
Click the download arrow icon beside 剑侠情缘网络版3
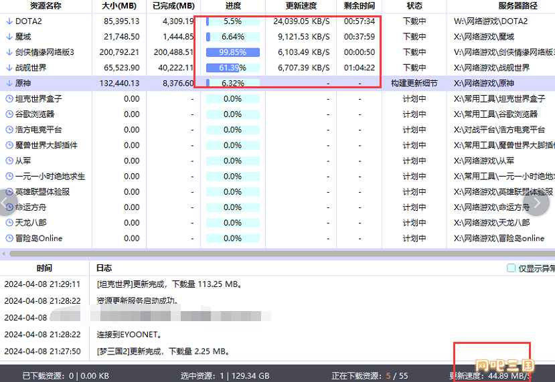9,52
